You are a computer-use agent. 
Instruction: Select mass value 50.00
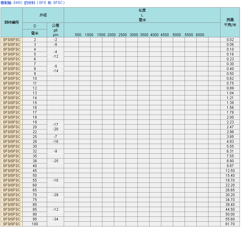point(230,214)
